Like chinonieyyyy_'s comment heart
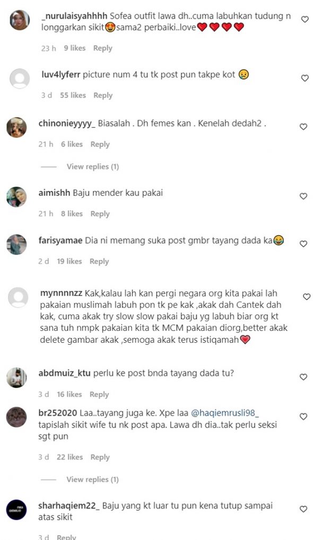Viewport: 313px width, 540px height. 303,127
